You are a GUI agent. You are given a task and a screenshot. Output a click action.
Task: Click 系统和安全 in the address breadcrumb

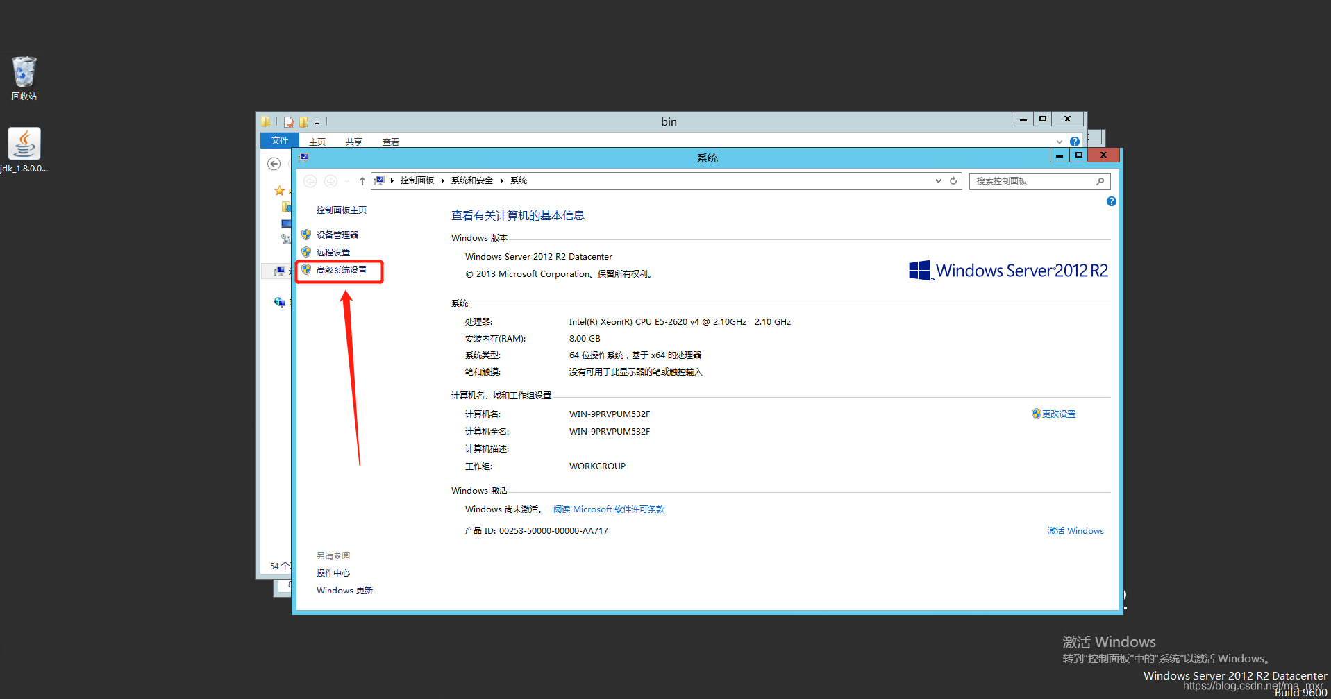[x=472, y=180]
